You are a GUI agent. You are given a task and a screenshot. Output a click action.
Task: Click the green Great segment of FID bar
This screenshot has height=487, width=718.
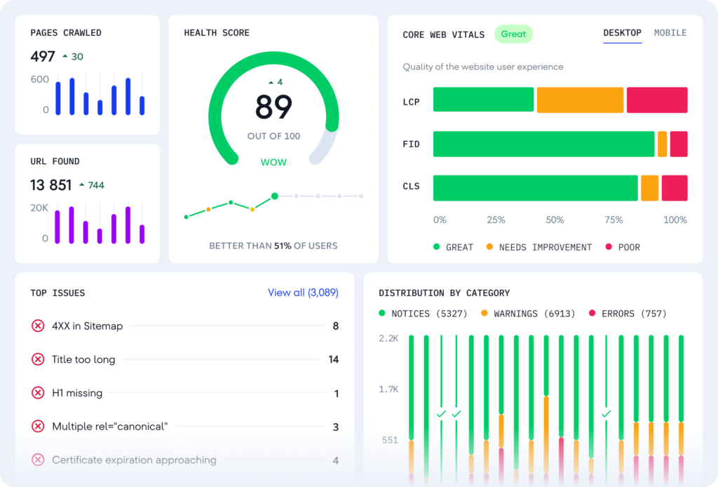point(543,144)
